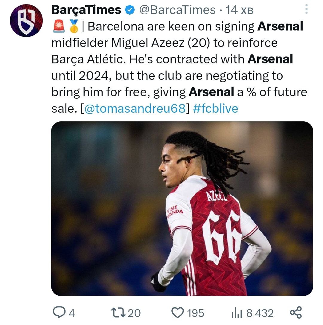Open the Miguel Azeez photo
This screenshot has height=325, width=323.
(182, 208)
